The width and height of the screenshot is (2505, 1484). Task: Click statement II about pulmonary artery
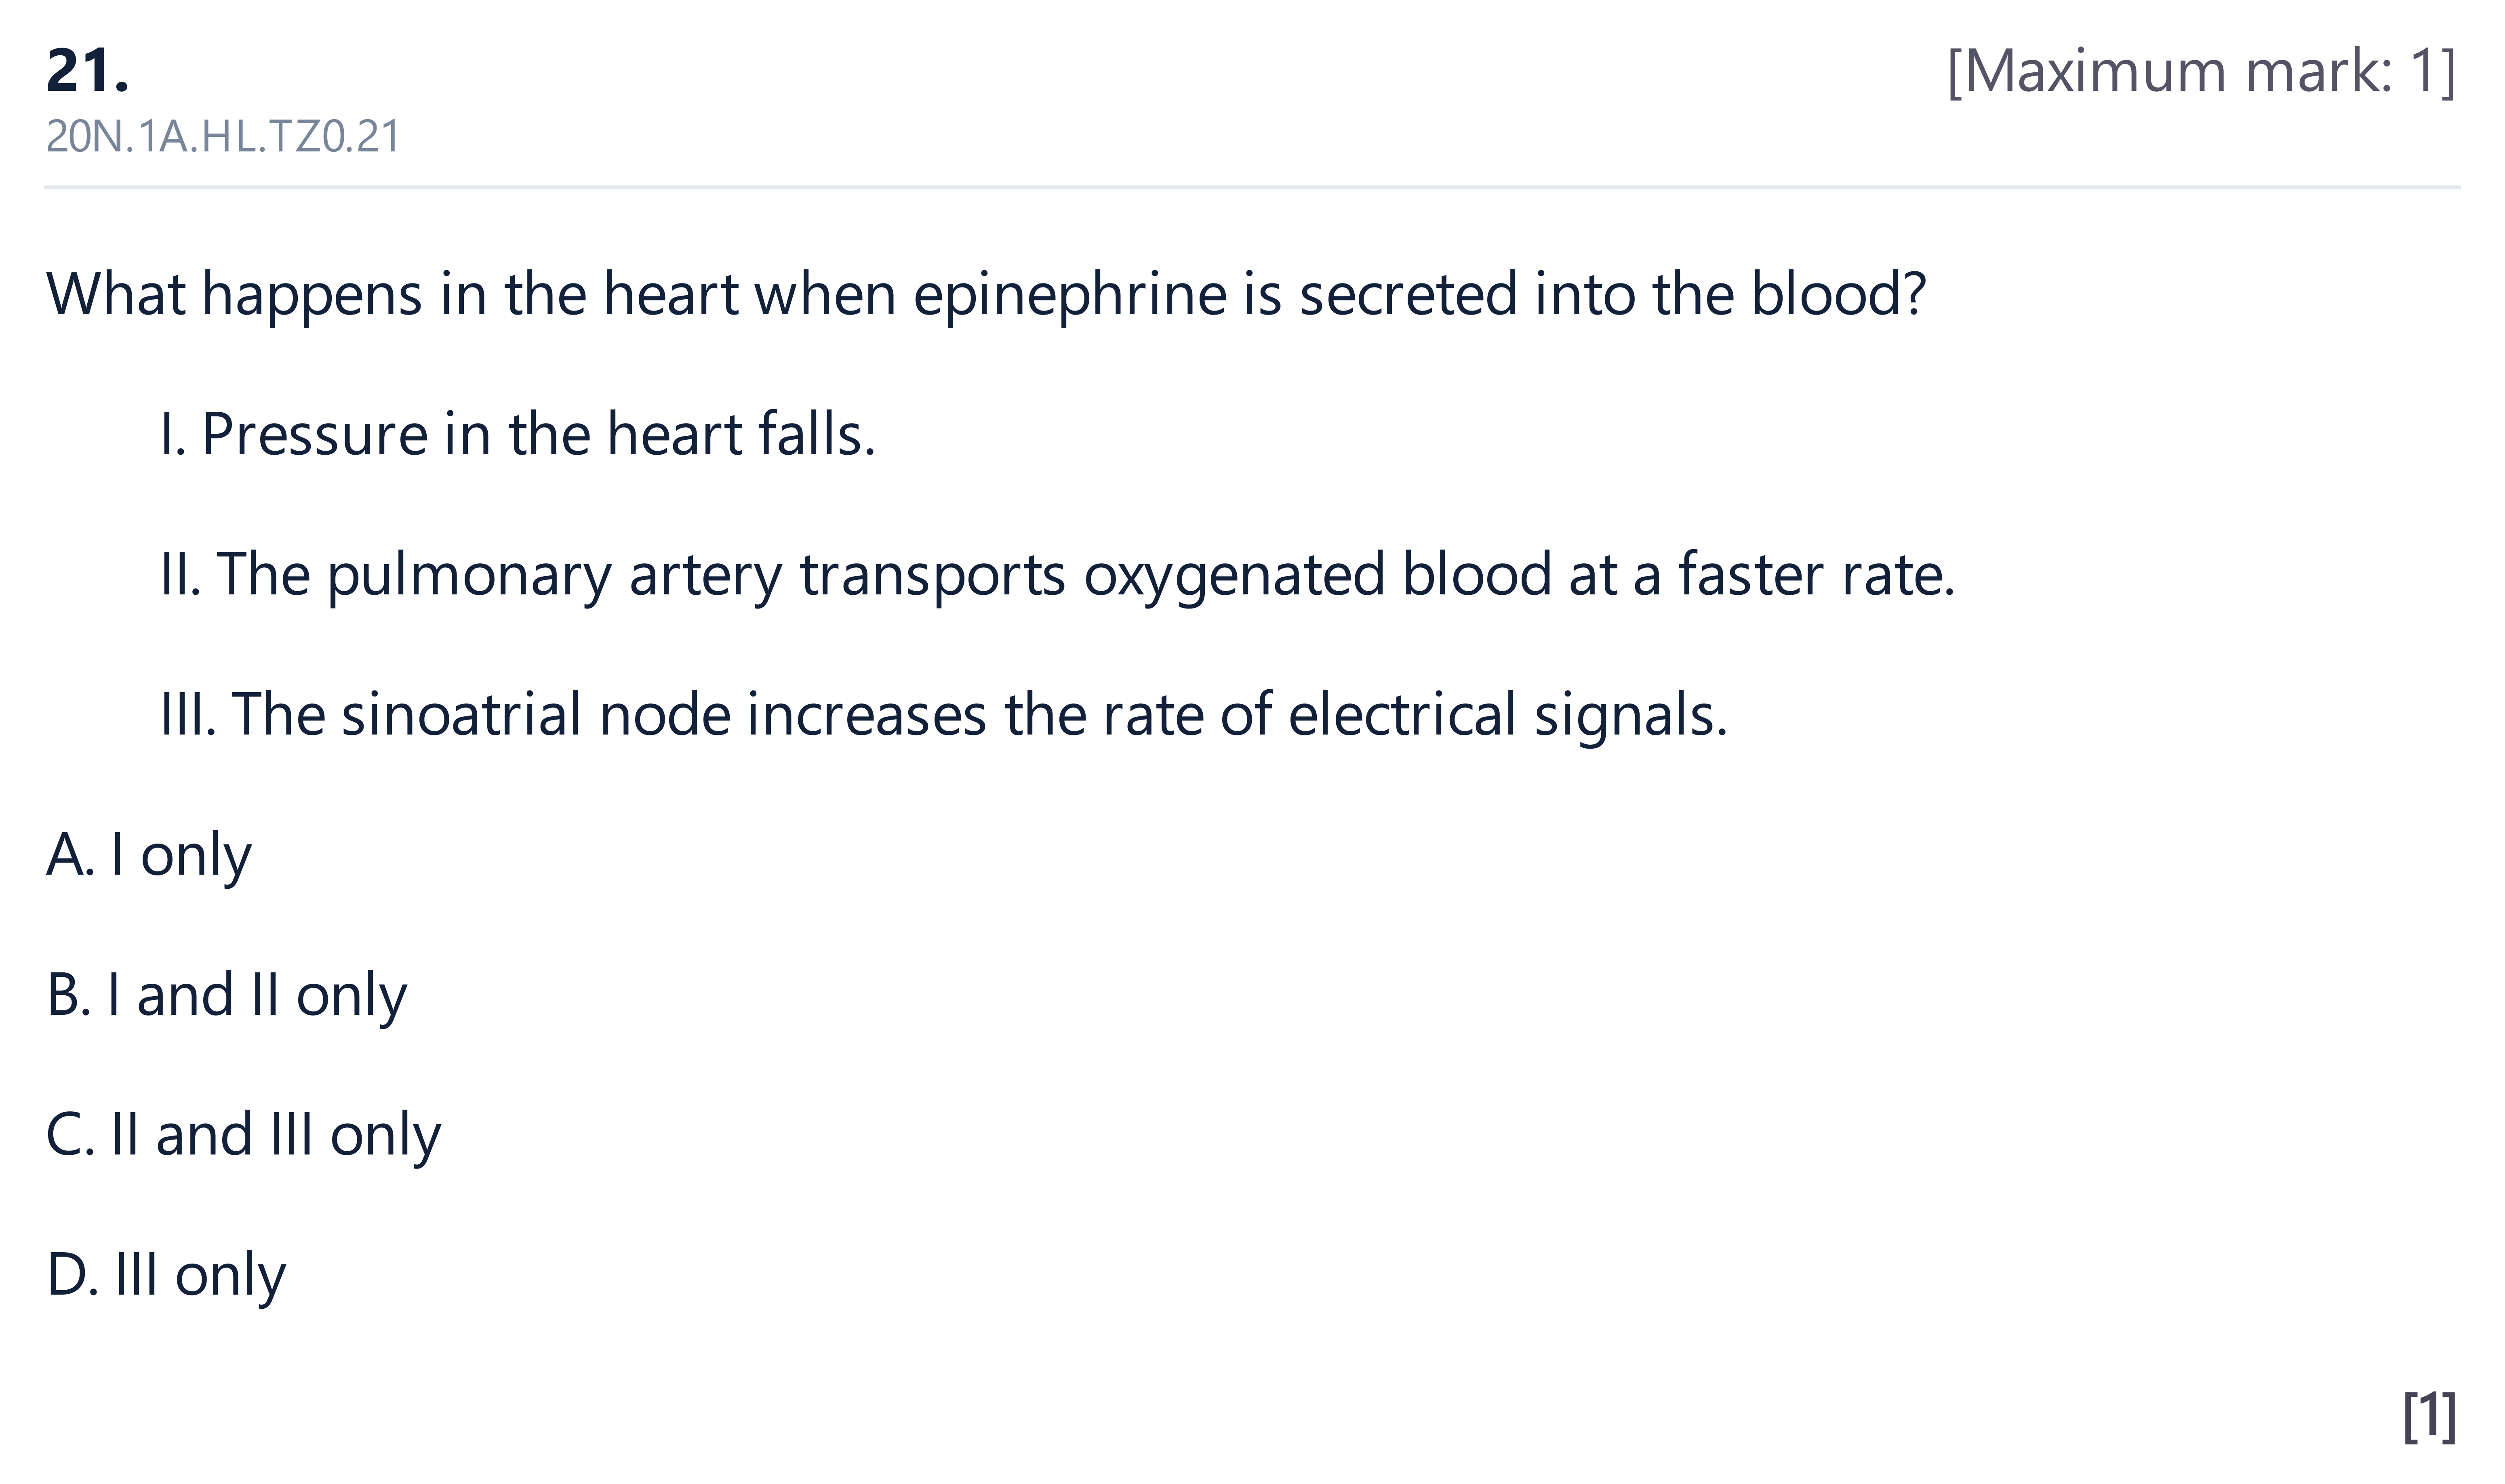pos(1057,576)
